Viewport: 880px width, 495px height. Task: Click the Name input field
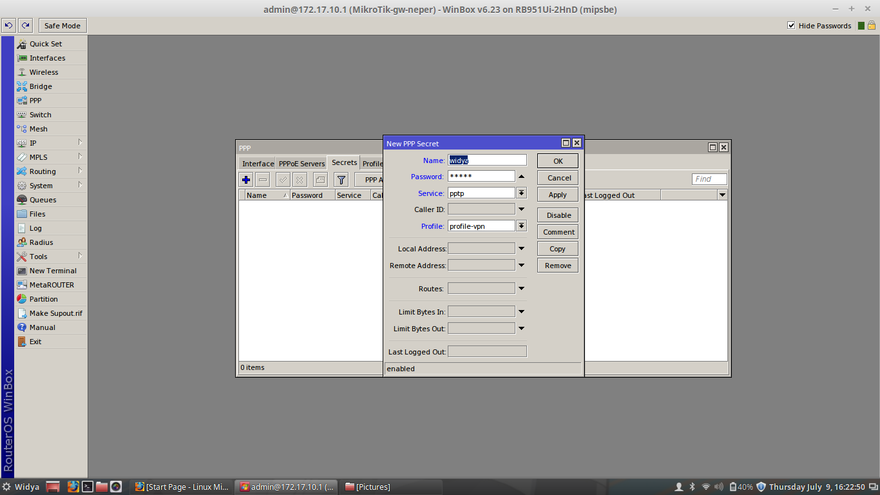click(x=487, y=160)
